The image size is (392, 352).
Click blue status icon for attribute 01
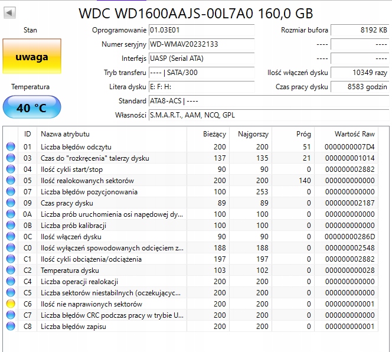[11, 147]
